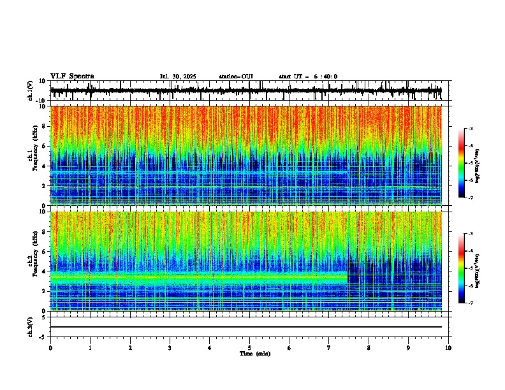Select the date "Jul. 30, 2025" header
This screenshot has height=390, width=505.
[178, 76]
